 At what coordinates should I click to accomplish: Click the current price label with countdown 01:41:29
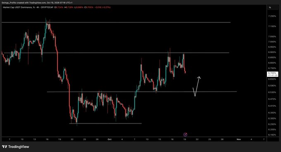(273, 74)
